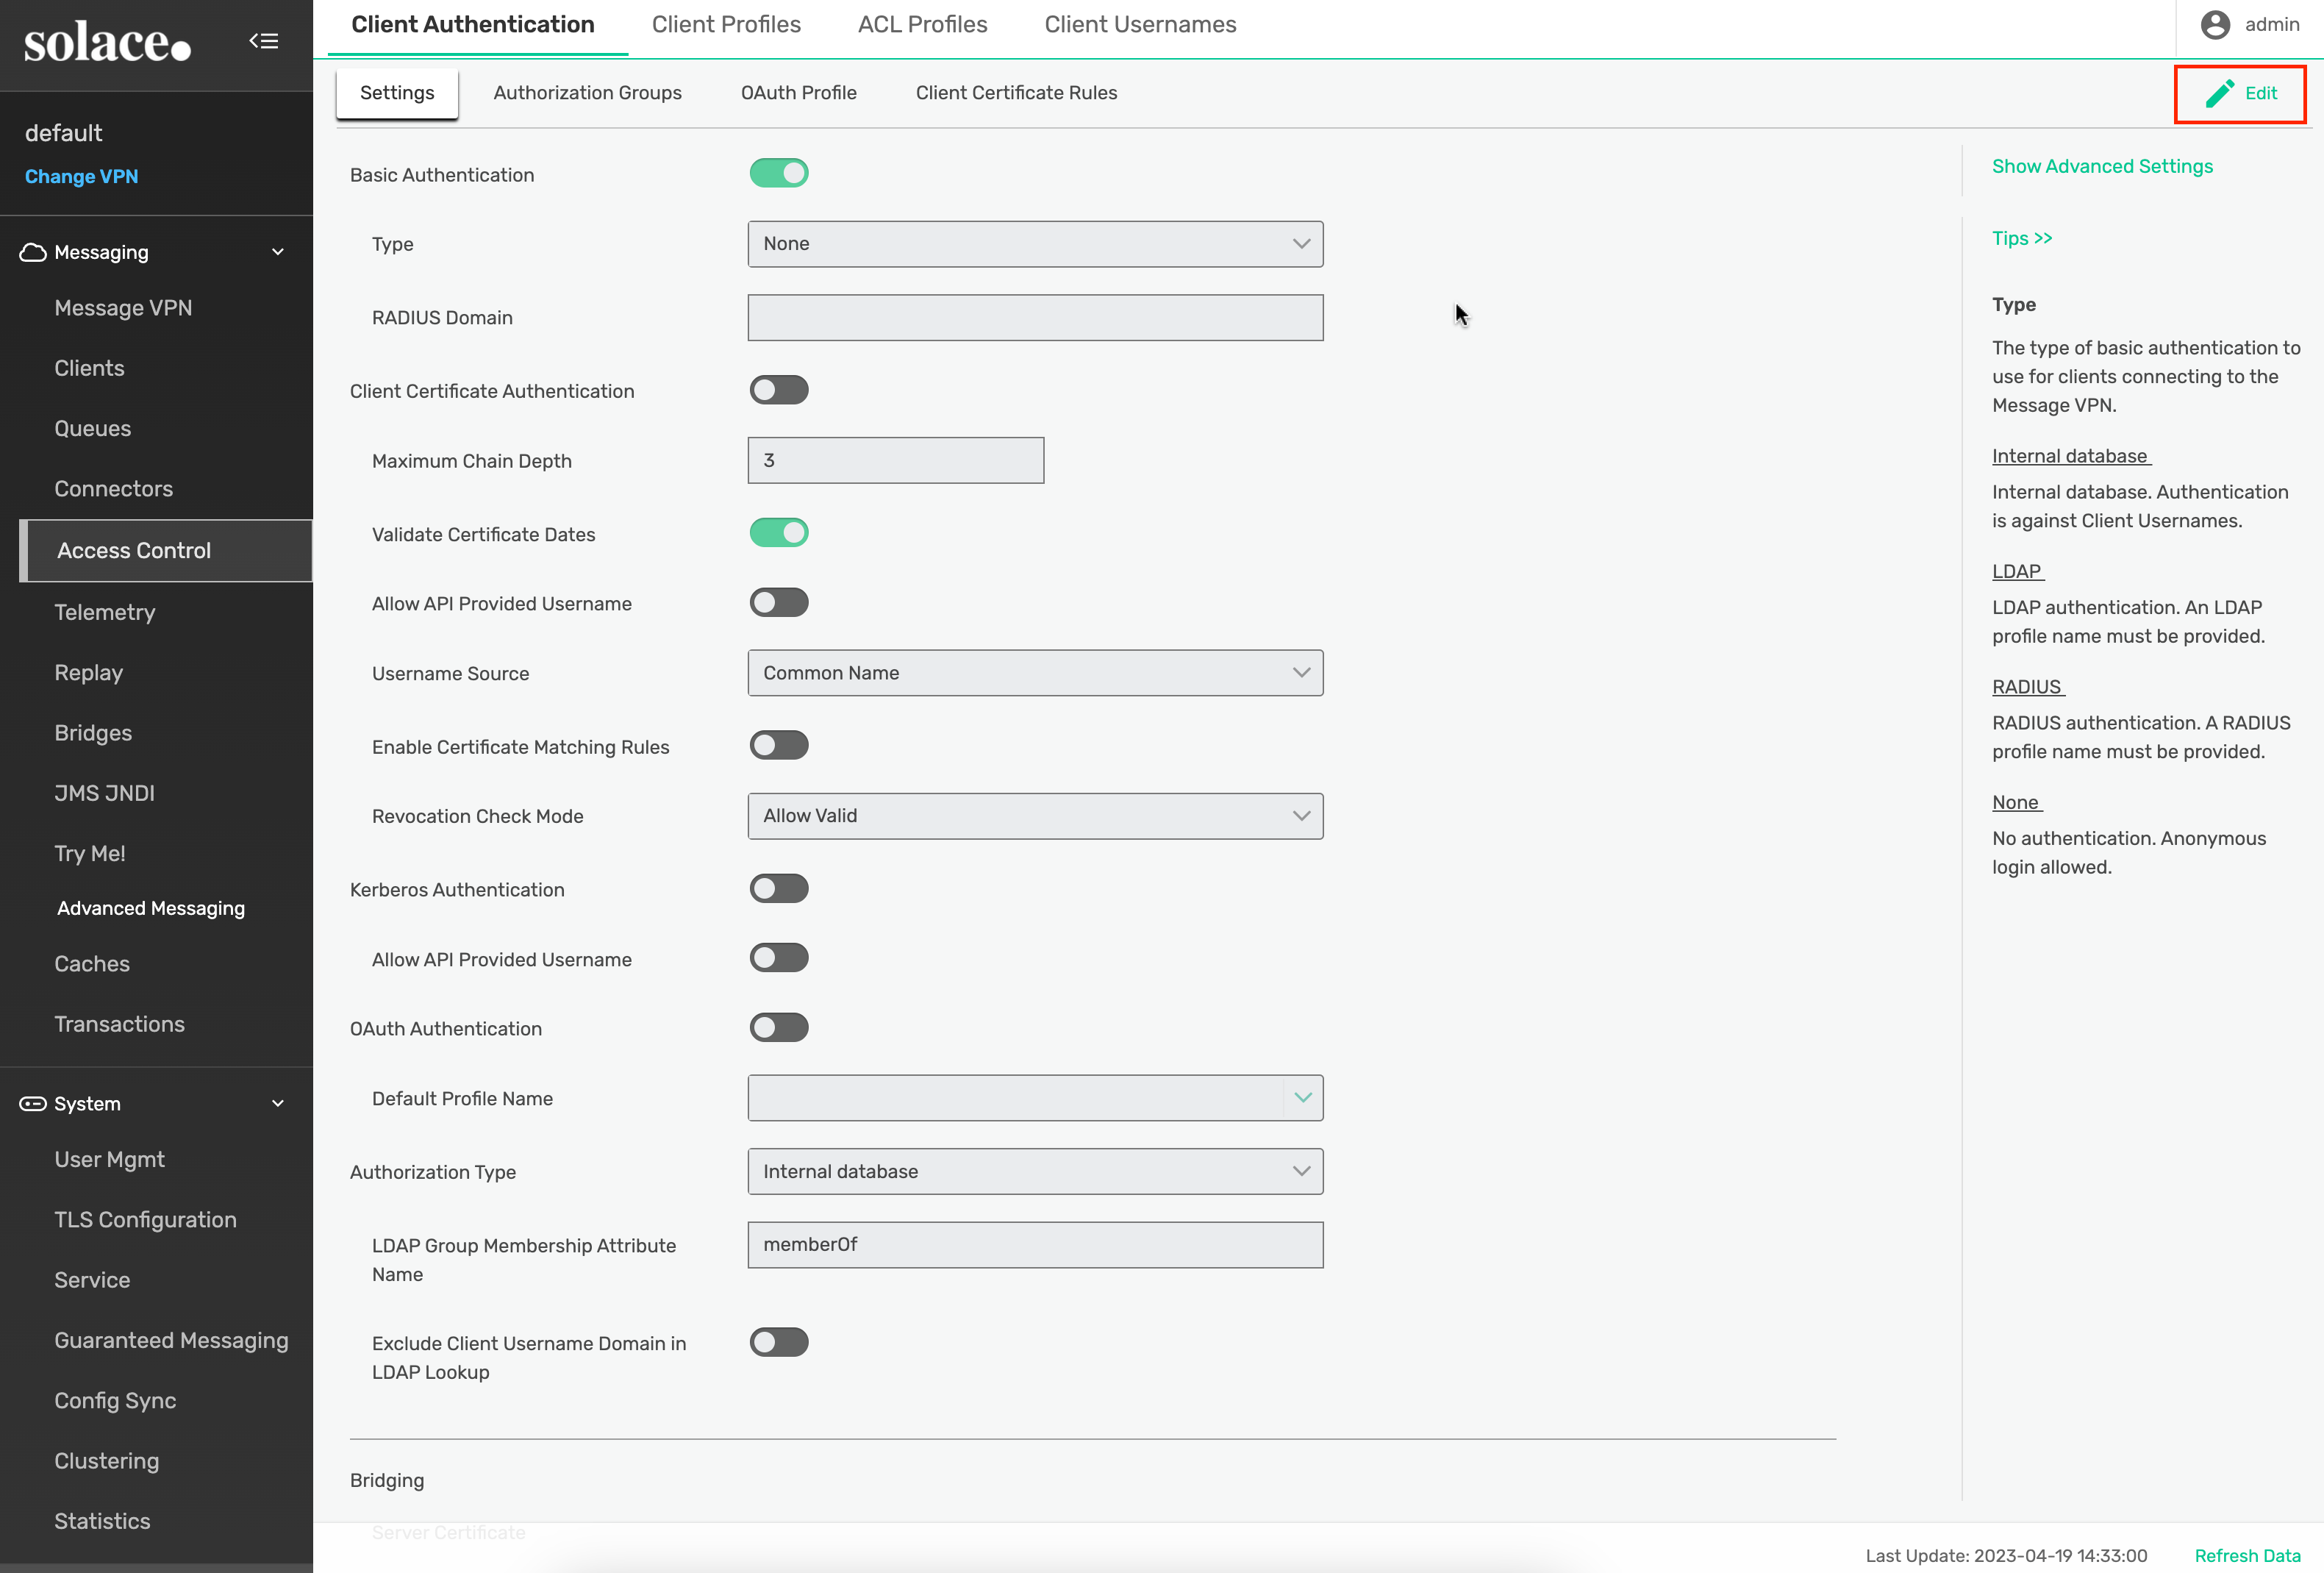Expand the Revocation Check Mode dropdown
2324x1573 pixels.
[x=1034, y=816]
